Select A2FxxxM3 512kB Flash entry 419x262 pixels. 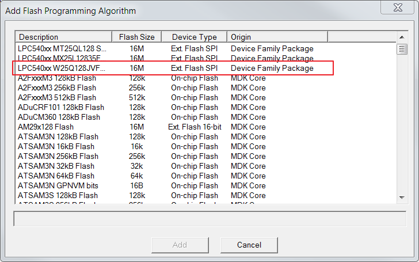[206, 97]
